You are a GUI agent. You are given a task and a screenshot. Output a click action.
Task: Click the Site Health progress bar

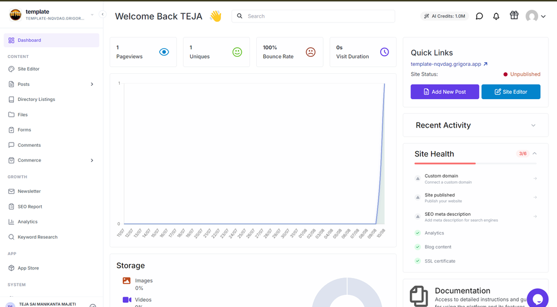point(475,163)
